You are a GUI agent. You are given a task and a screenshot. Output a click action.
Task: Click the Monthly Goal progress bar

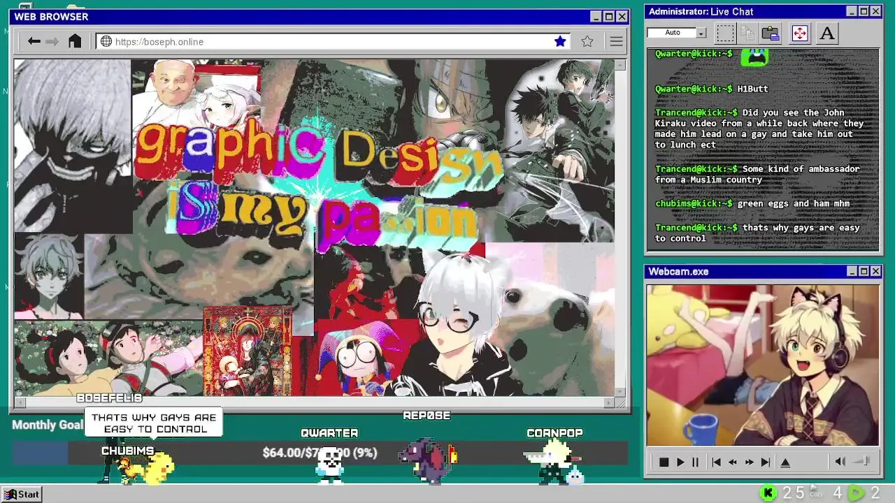click(x=320, y=453)
